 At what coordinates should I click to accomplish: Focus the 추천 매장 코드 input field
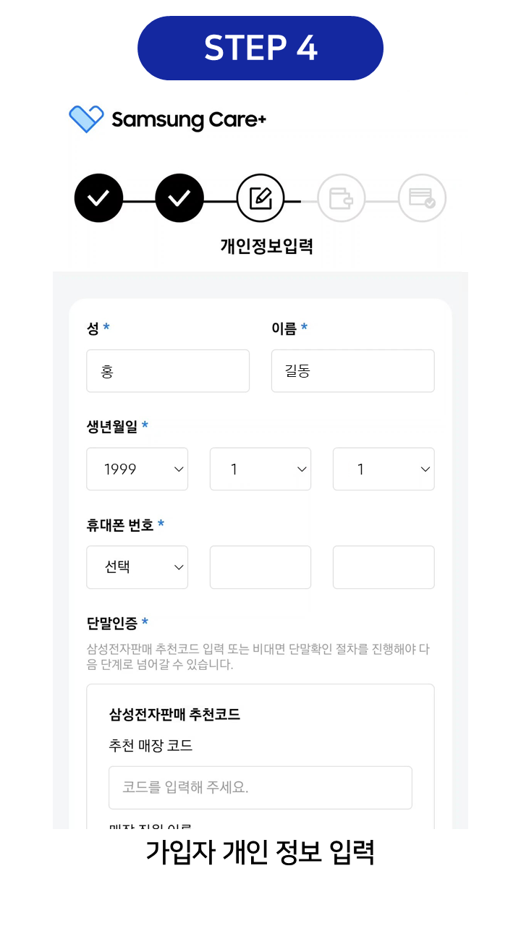(260, 787)
